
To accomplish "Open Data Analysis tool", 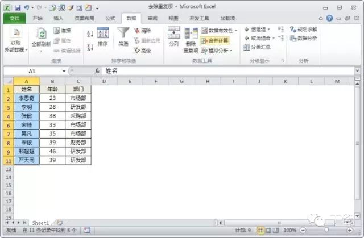I will [303, 38].
